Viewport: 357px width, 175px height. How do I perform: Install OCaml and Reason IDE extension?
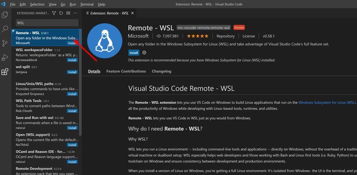coord(72,162)
